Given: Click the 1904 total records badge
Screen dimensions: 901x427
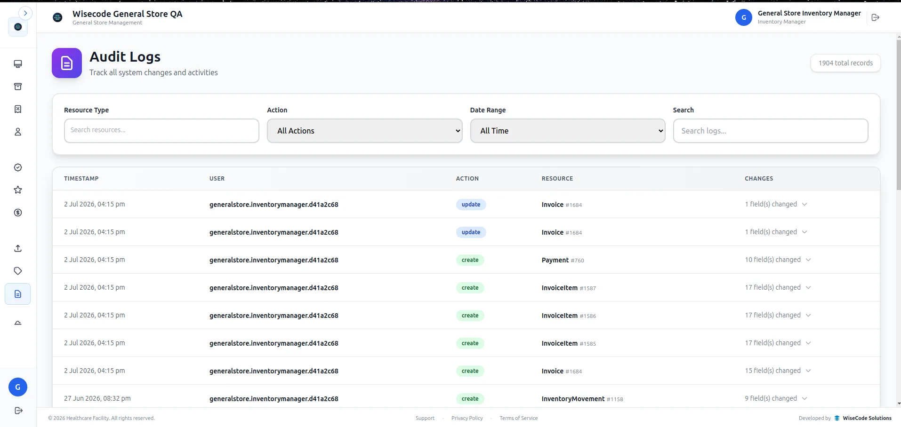Looking at the screenshot, I should tap(845, 63).
